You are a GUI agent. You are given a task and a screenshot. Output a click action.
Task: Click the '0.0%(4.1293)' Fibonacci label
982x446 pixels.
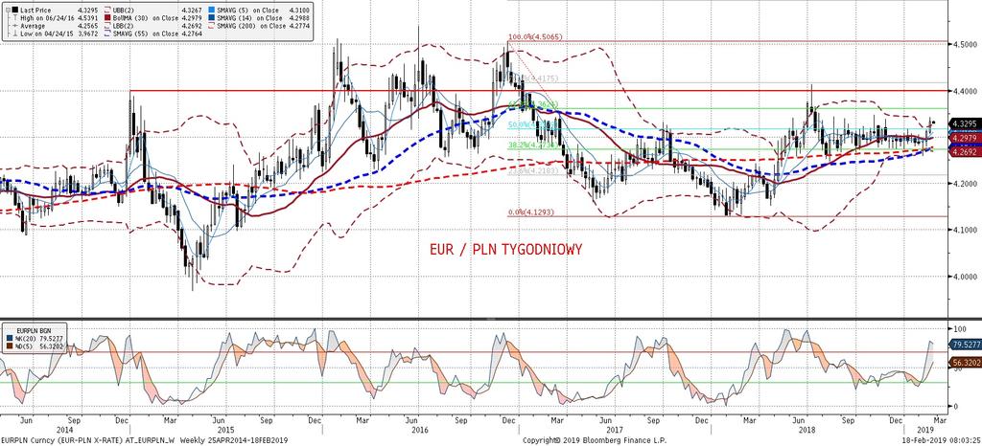coord(531,212)
